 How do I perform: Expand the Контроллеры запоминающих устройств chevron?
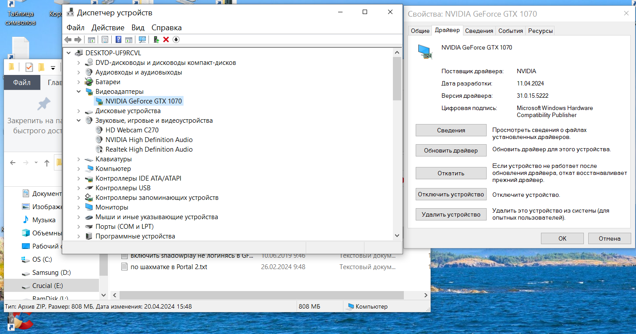(x=78, y=198)
